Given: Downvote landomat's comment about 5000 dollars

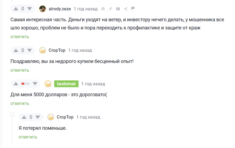Looking at the screenshot, I should tap(35, 84).
